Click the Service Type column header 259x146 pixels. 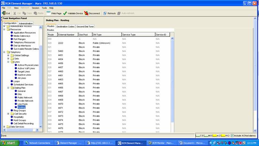[139, 35]
